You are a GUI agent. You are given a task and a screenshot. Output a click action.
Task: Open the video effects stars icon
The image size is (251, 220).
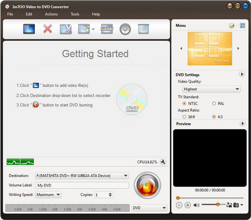tap(84, 29)
